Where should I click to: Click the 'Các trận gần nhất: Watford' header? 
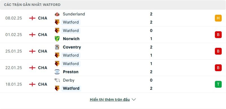113,5
